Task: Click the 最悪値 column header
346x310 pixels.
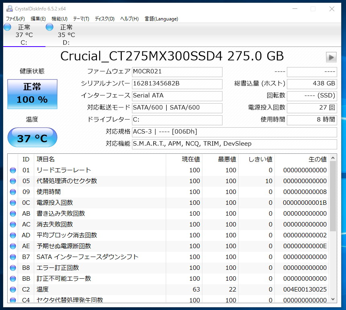Action: pos(220,159)
